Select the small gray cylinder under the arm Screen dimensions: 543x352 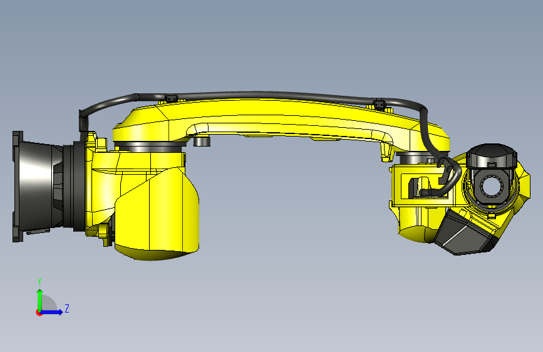click(x=202, y=141)
